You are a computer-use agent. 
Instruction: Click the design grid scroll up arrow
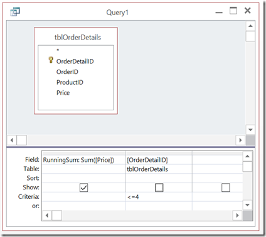click(x=247, y=156)
